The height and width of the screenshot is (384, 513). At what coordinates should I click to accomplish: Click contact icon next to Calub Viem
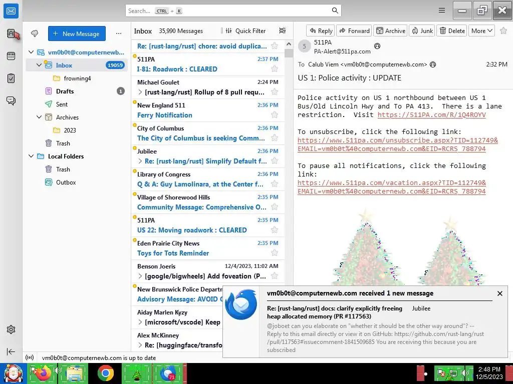[433, 64]
